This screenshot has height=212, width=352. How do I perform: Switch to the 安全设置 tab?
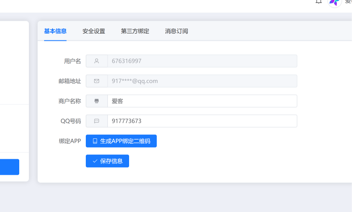(93, 31)
